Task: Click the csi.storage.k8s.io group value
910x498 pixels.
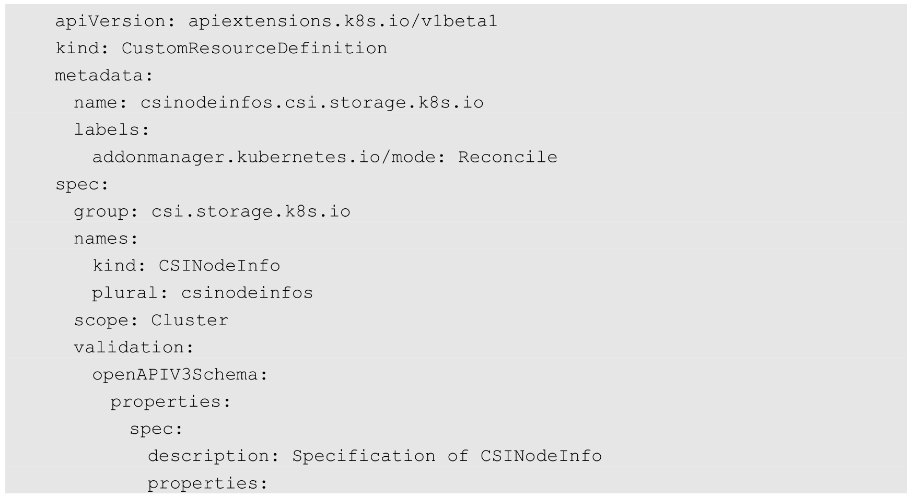Action: tap(251, 211)
